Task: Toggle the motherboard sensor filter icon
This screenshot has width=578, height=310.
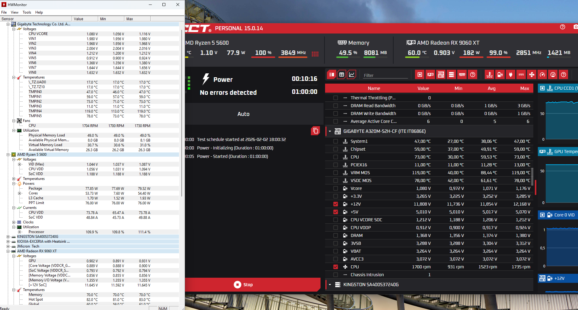Action: pos(441,75)
